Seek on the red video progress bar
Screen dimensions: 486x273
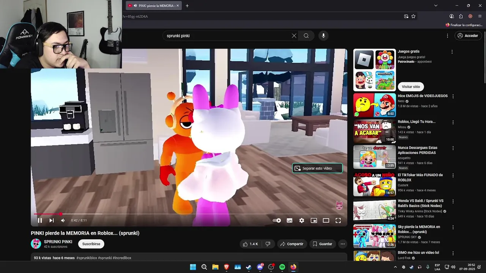point(189,214)
